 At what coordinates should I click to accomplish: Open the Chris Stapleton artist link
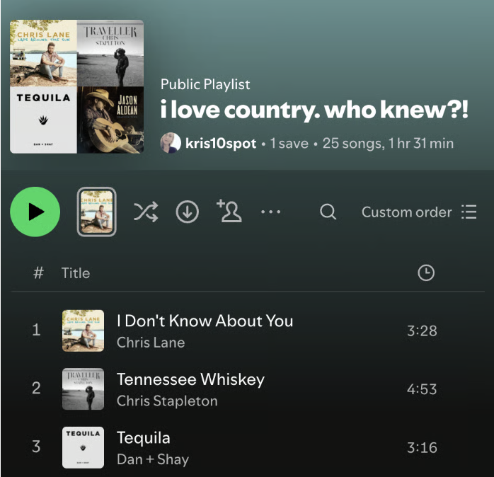point(167,401)
